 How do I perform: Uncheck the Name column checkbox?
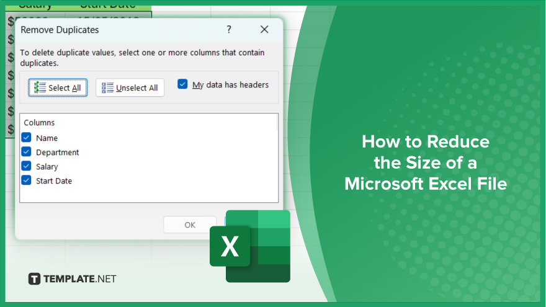point(27,138)
